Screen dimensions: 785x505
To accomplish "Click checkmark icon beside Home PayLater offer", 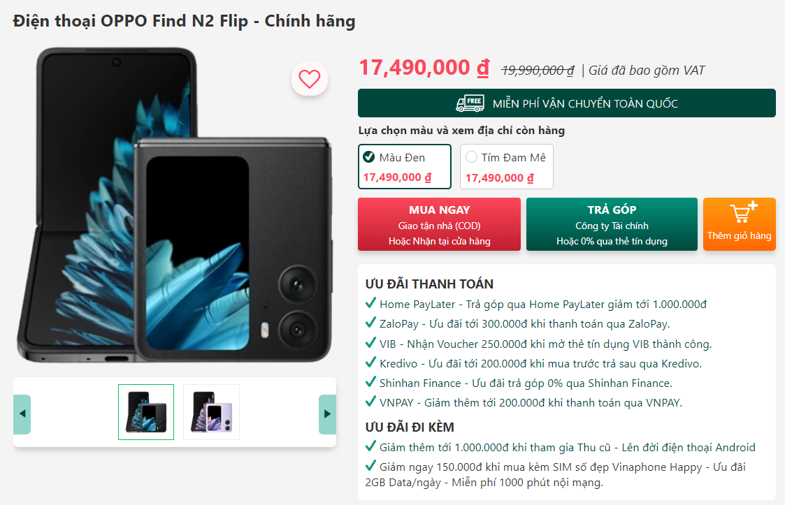I will pyautogui.click(x=370, y=303).
